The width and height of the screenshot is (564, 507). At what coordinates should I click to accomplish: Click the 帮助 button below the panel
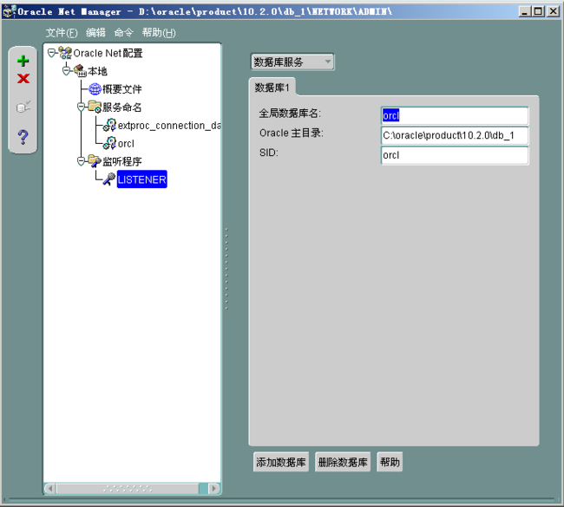coord(390,462)
